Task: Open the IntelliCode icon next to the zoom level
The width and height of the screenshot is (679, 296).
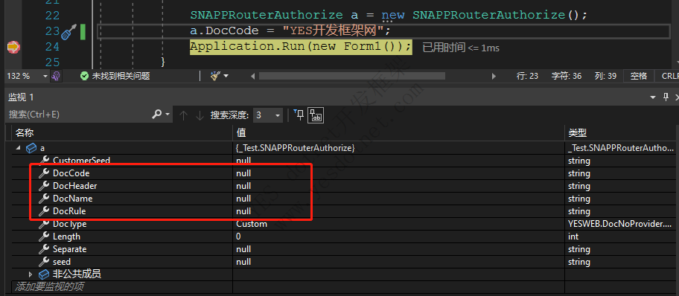Action: (57, 76)
